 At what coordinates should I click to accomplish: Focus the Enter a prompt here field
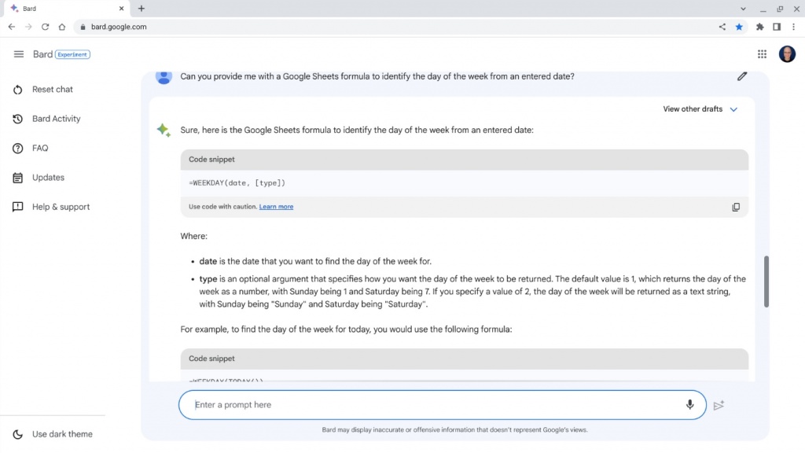pyautogui.click(x=442, y=405)
